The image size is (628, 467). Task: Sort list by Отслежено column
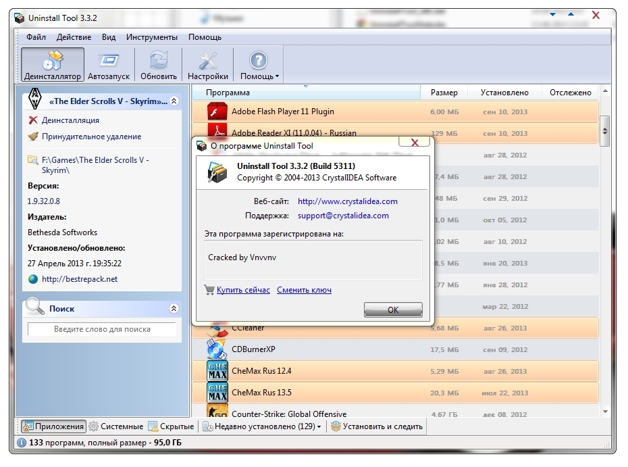571,93
